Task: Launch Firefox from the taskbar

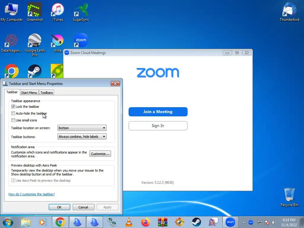Action: (145, 222)
